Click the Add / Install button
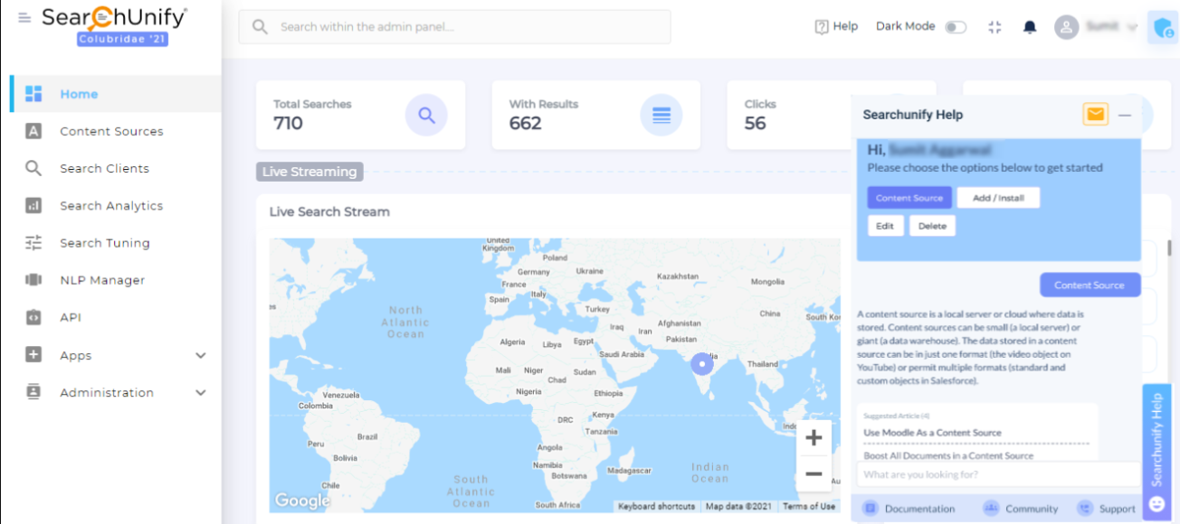 [x=998, y=198]
